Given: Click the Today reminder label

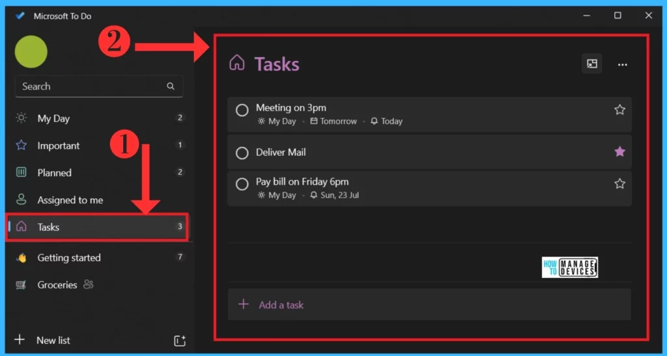Looking at the screenshot, I should [391, 121].
